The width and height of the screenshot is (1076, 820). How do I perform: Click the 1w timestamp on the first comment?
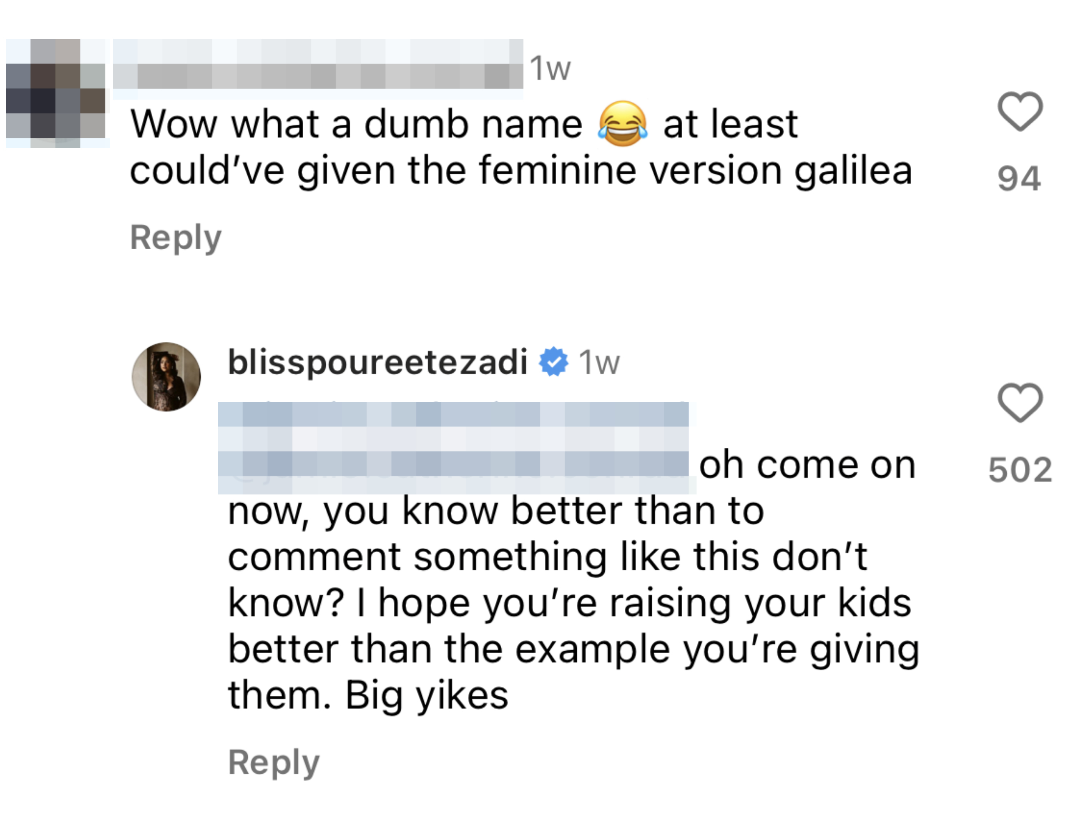coord(550,68)
